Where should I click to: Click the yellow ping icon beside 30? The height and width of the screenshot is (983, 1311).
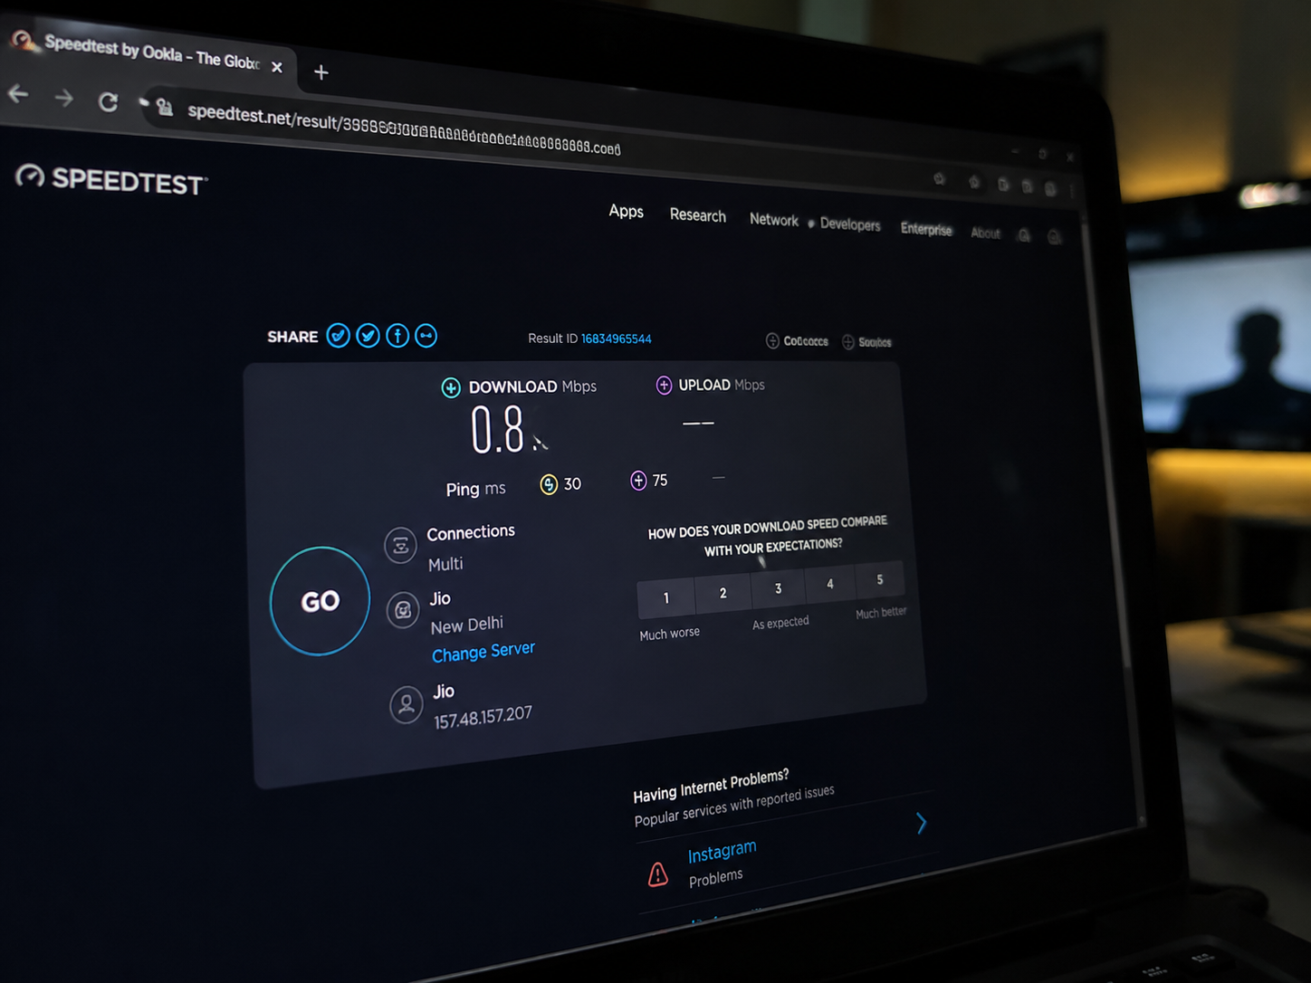[549, 484]
